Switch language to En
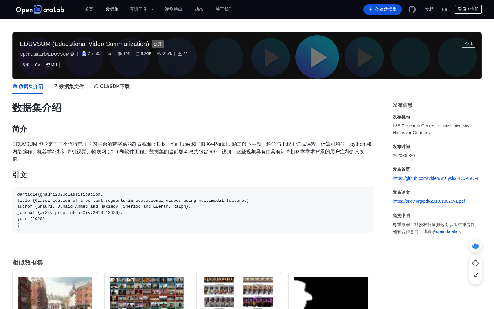494x309 pixels. point(444,9)
